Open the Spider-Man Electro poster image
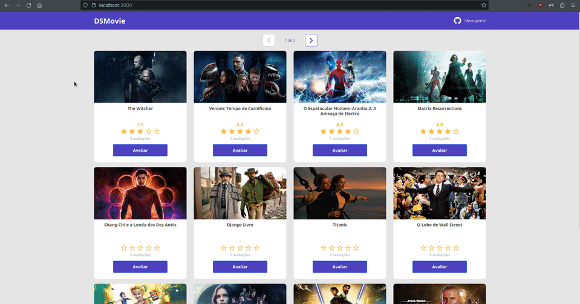The height and width of the screenshot is (304, 580). coord(340,77)
